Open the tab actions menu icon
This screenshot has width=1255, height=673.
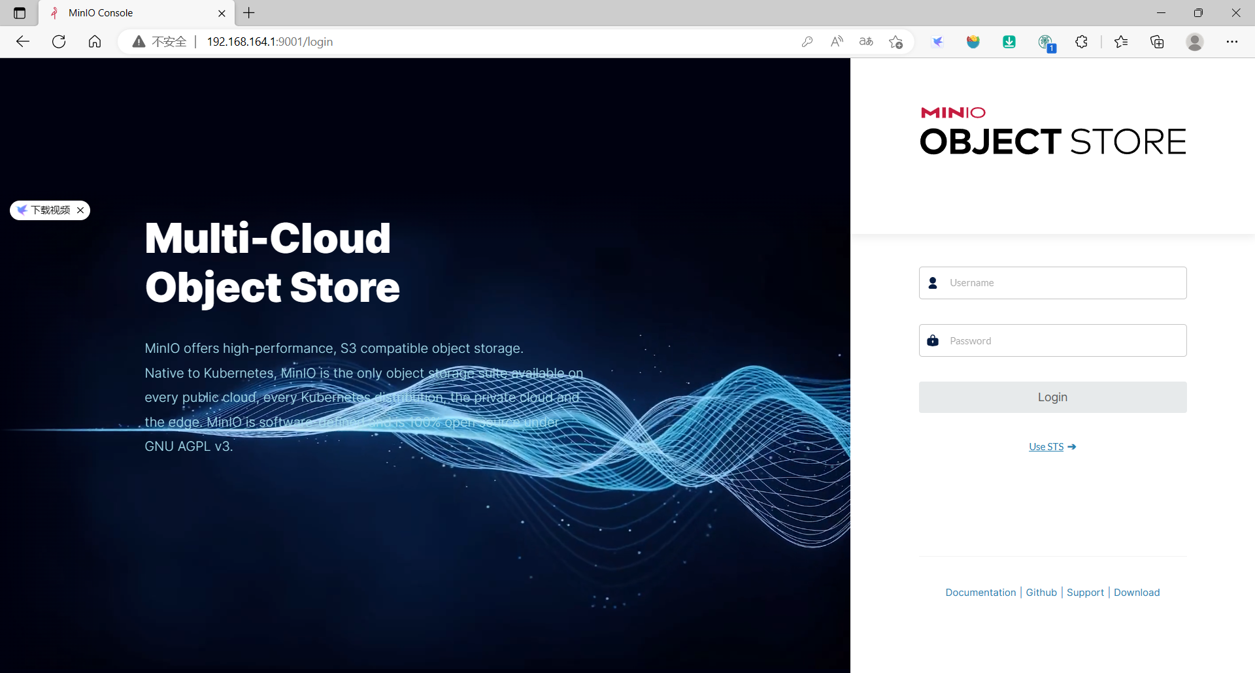(x=20, y=13)
